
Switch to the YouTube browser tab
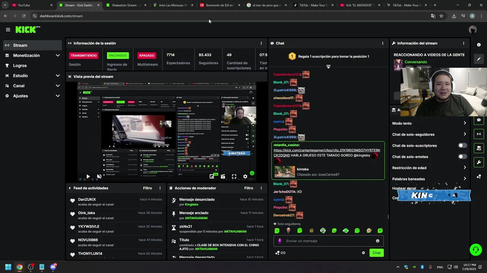32,5
